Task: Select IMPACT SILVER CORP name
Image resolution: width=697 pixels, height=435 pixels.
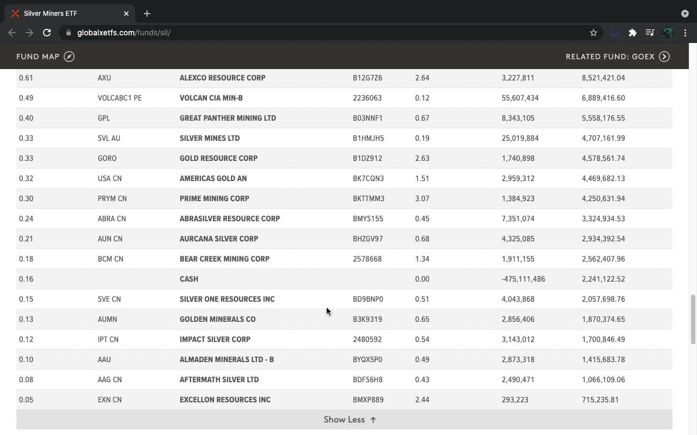Action: click(x=215, y=339)
